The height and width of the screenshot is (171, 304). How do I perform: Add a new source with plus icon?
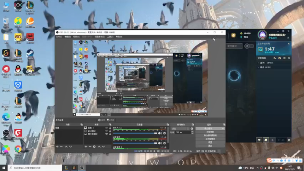pyautogui.click(x=86, y=147)
